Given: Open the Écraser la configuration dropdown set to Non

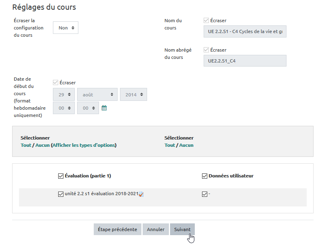Looking at the screenshot, I should (65, 28).
